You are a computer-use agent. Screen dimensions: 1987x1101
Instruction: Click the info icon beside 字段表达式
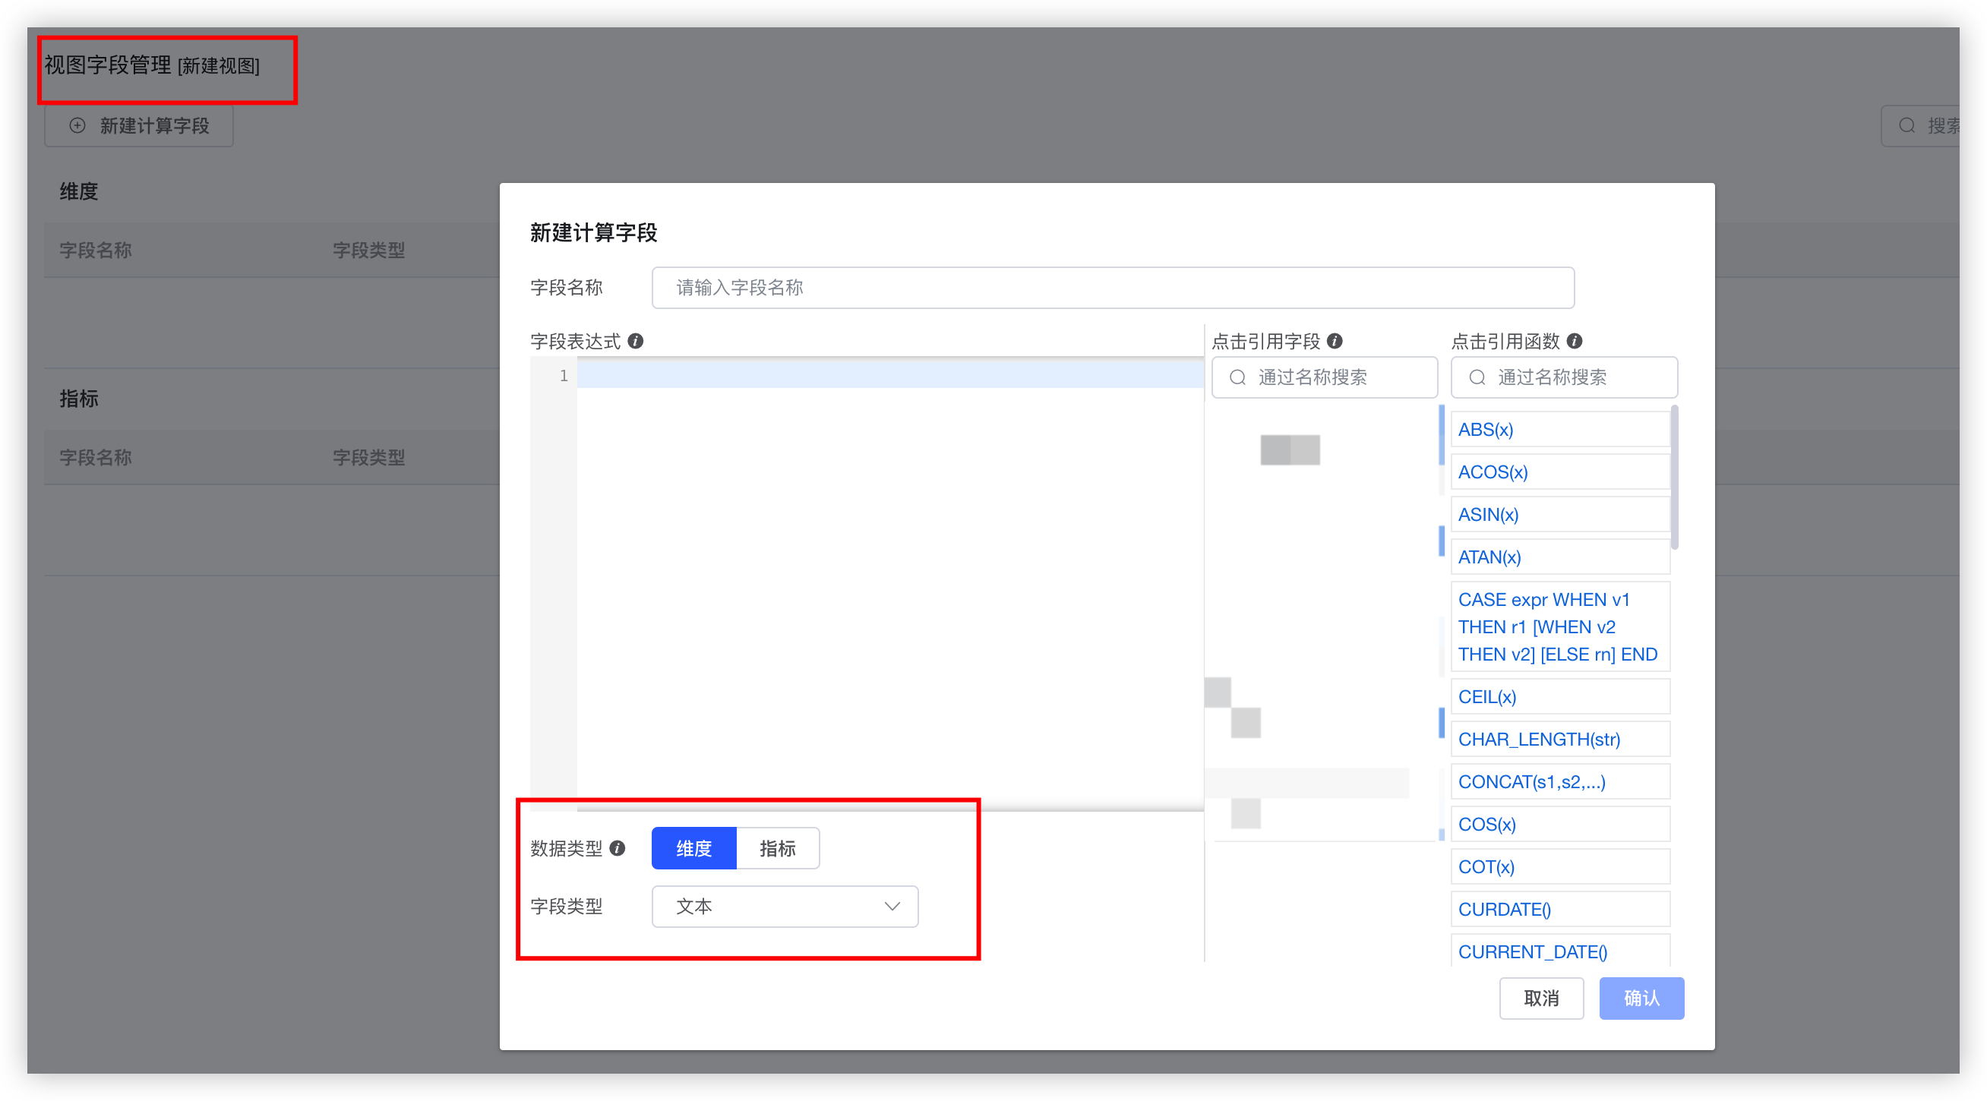[x=637, y=341]
